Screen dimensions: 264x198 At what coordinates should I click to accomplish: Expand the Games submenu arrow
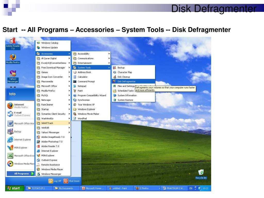coord(69,72)
